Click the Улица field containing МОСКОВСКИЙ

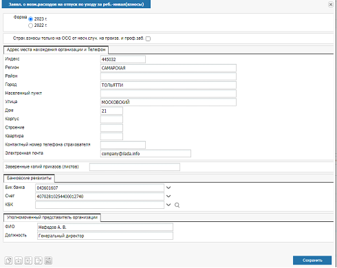click(168, 102)
